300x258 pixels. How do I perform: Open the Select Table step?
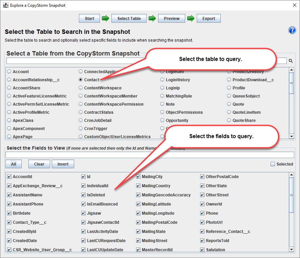[x=129, y=18]
